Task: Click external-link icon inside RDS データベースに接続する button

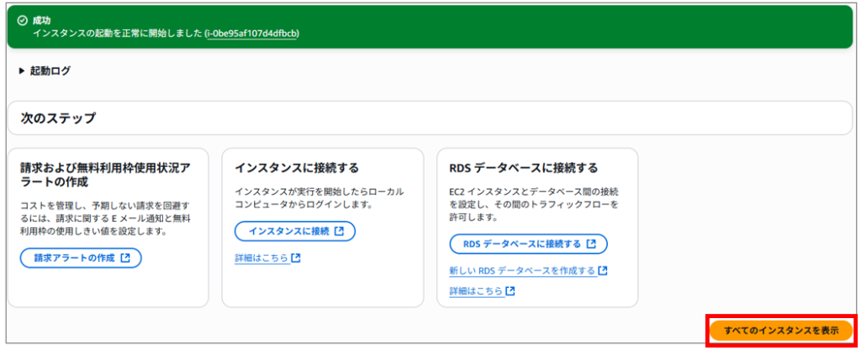Action: pos(591,244)
